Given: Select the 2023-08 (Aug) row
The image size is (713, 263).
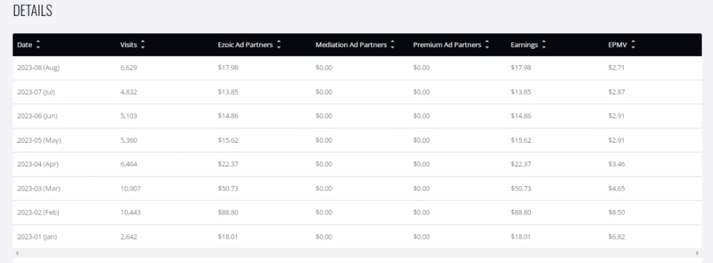Looking at the screenshot, I should 357,68.
